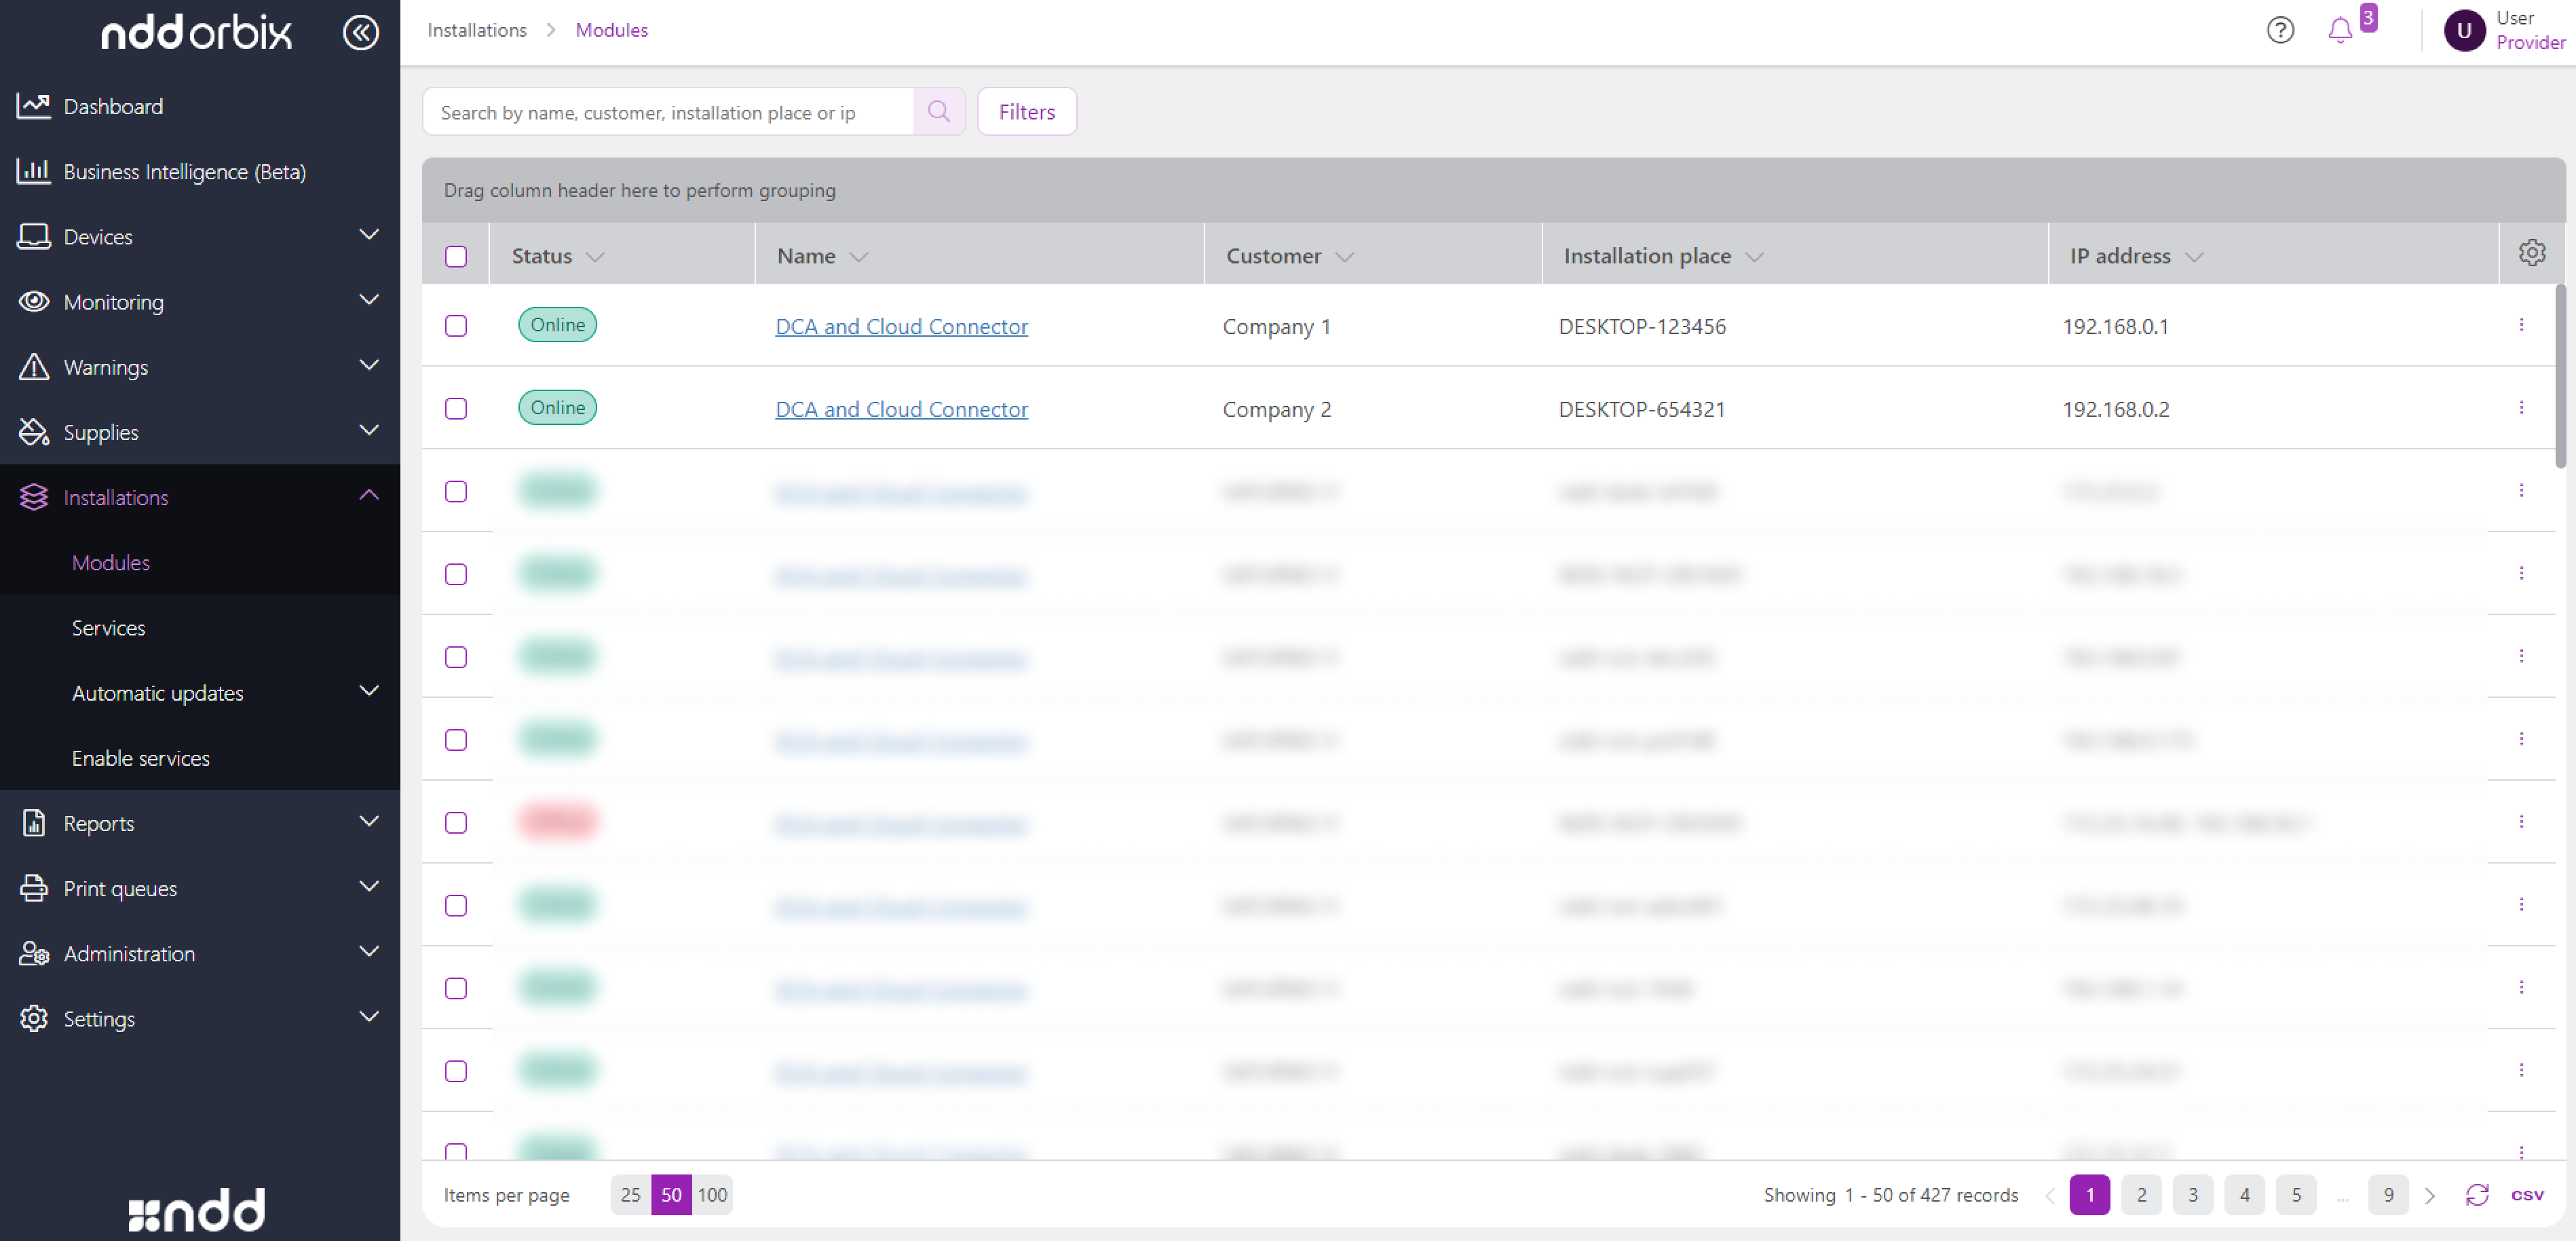The height and width of the screenshot is (1241, 2576).
Task: Click the user avatar U
Action: click(2464, 30)
